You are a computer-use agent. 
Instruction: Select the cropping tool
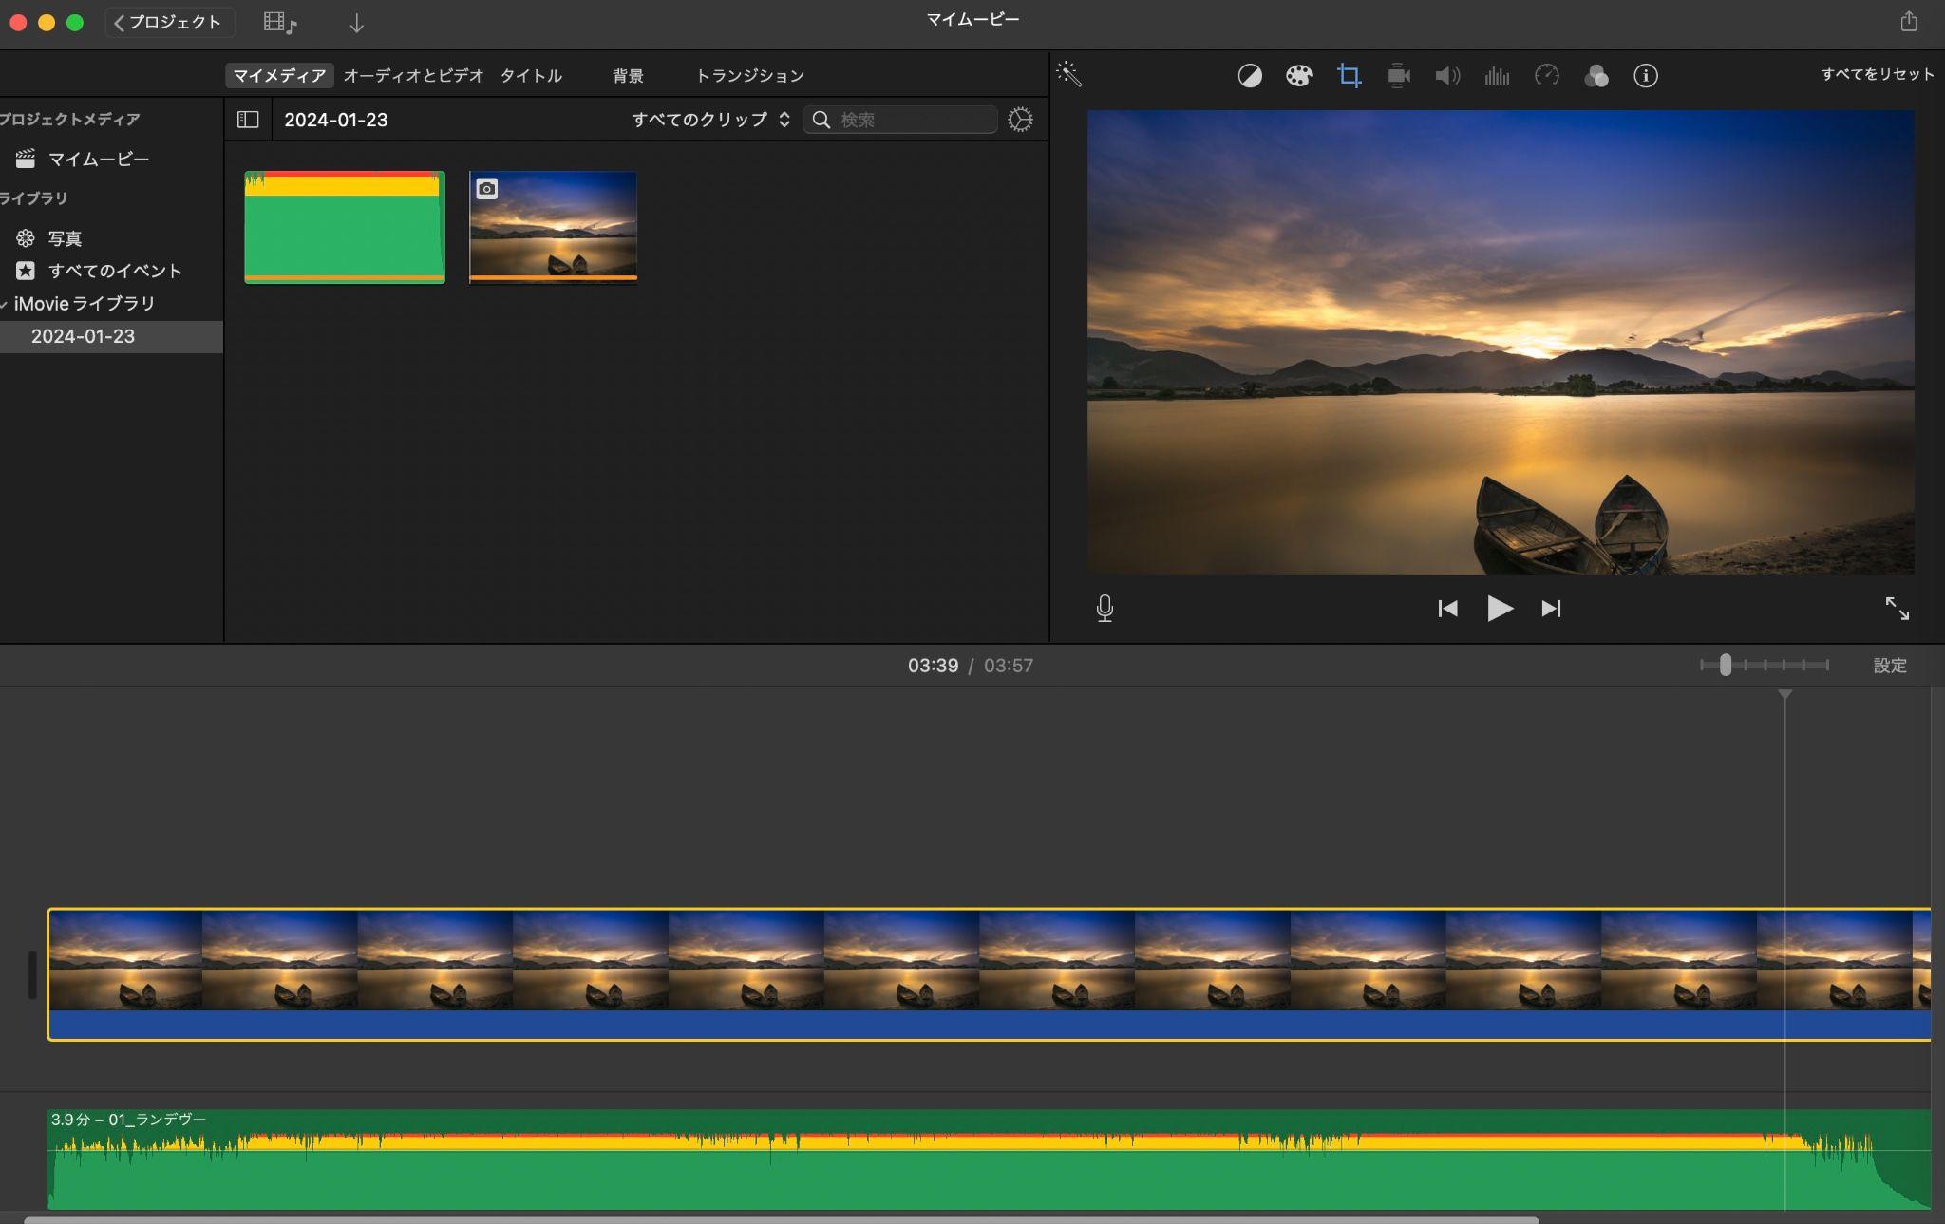(x=1349, y=76)
